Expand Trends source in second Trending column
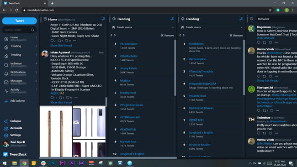Viewport: 297px width, 167px height. click(x=212, y=27)
